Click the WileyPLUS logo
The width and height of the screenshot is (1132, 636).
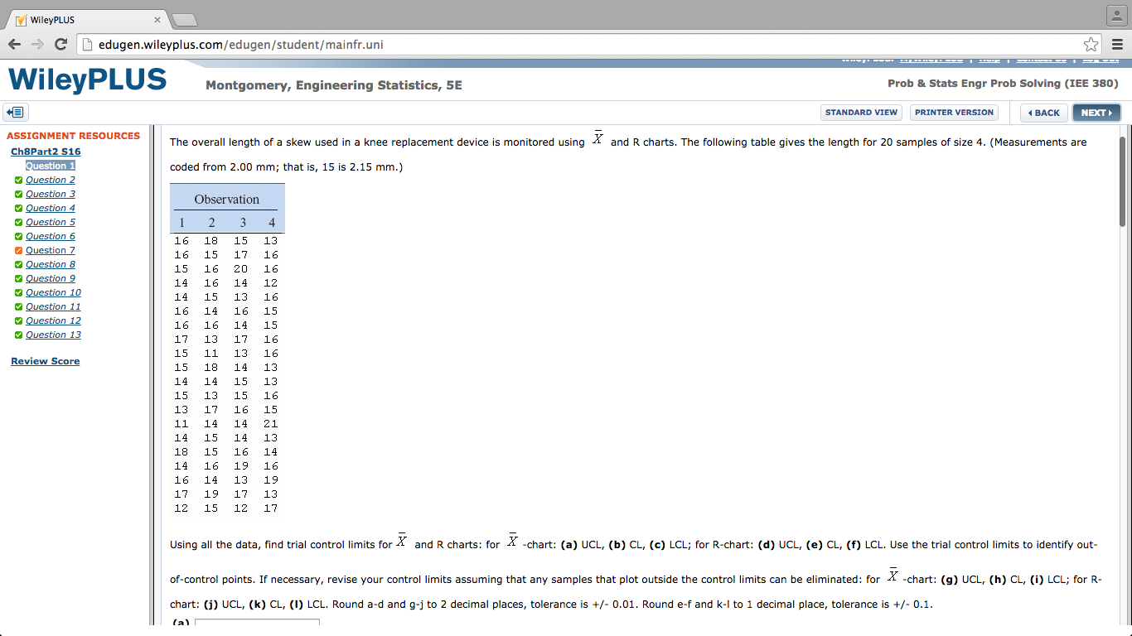click(87, 80)
